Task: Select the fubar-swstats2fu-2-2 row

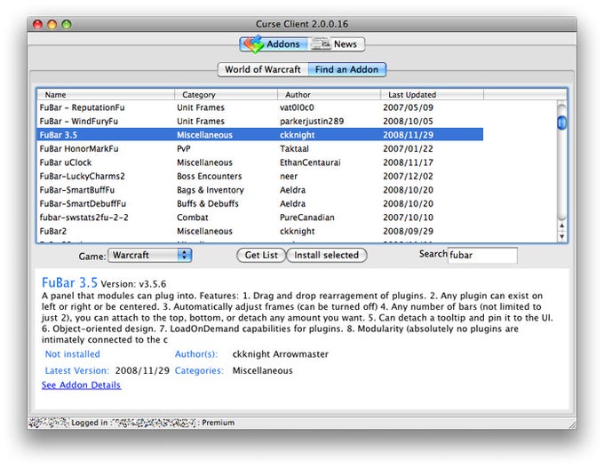Action: click(x=260, y=218)
